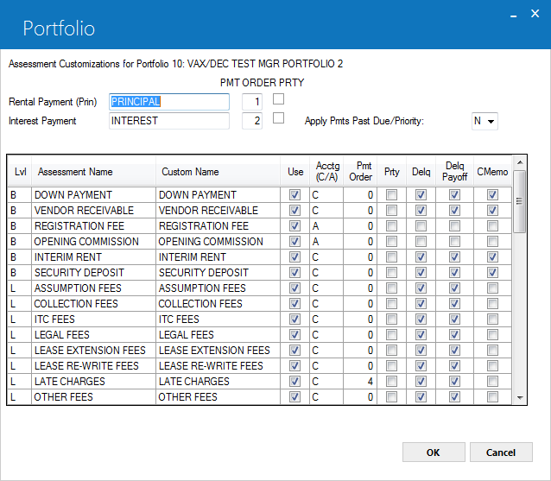The height and width of the screenshot is (481, 551).
Task: Select the LATE CHARGES Pmt Order cell
Action: 360,381
